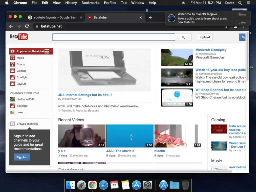
Task: Open Notification Center from menu bar
Action: (x=248, y=3)
